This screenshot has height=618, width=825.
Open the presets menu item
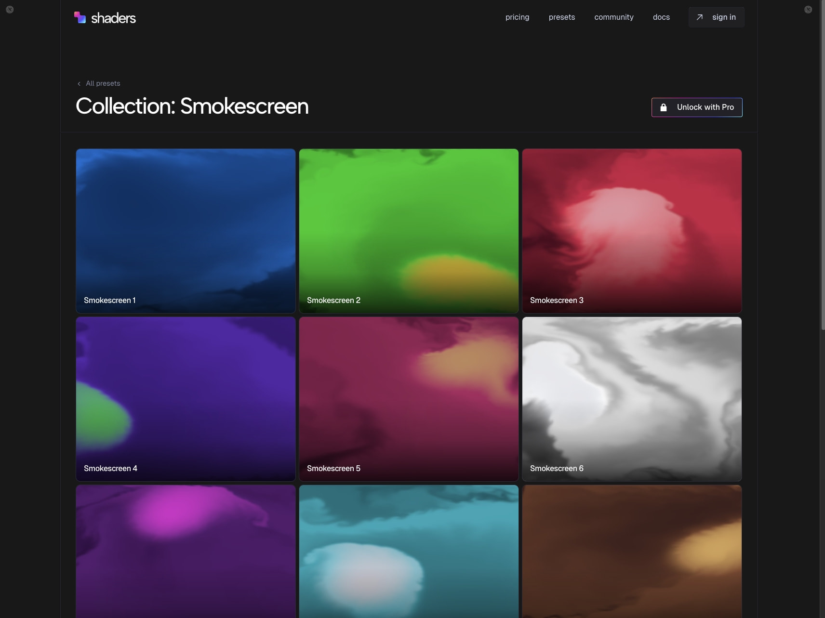pyautogui.click(x=561, y=17)
